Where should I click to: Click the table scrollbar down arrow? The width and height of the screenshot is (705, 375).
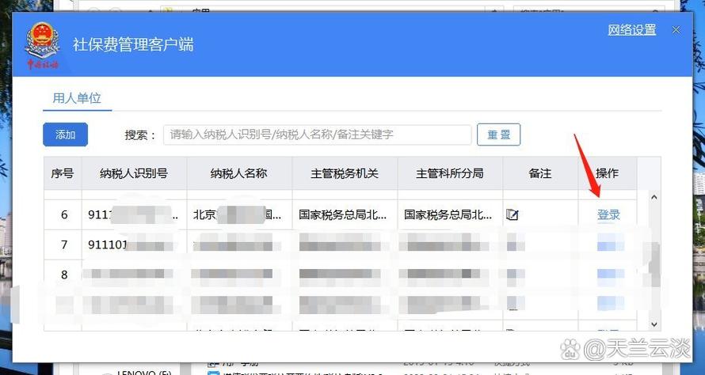click(654, 324)
